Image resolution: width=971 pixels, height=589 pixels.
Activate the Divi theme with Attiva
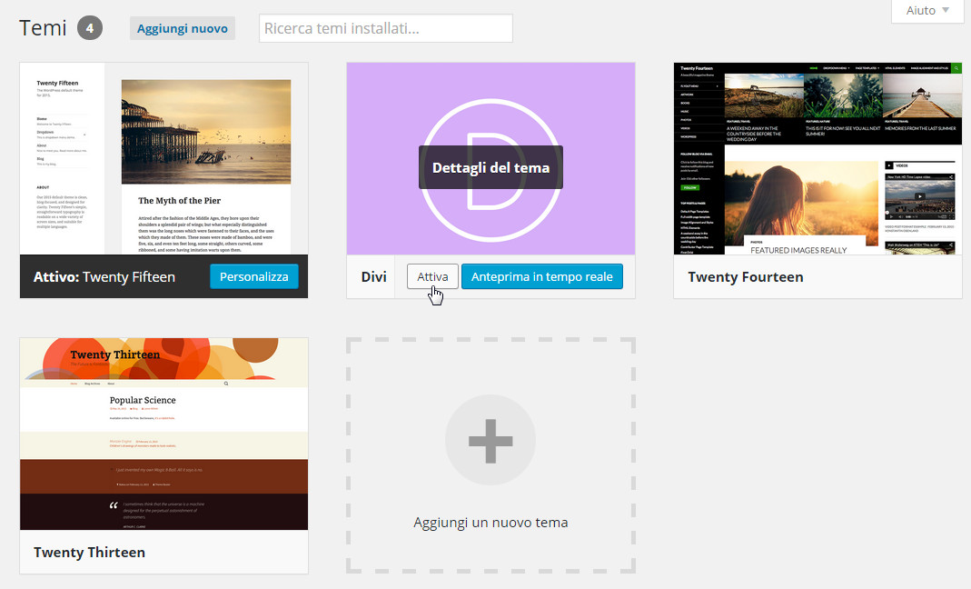click(x=432, y=276)
